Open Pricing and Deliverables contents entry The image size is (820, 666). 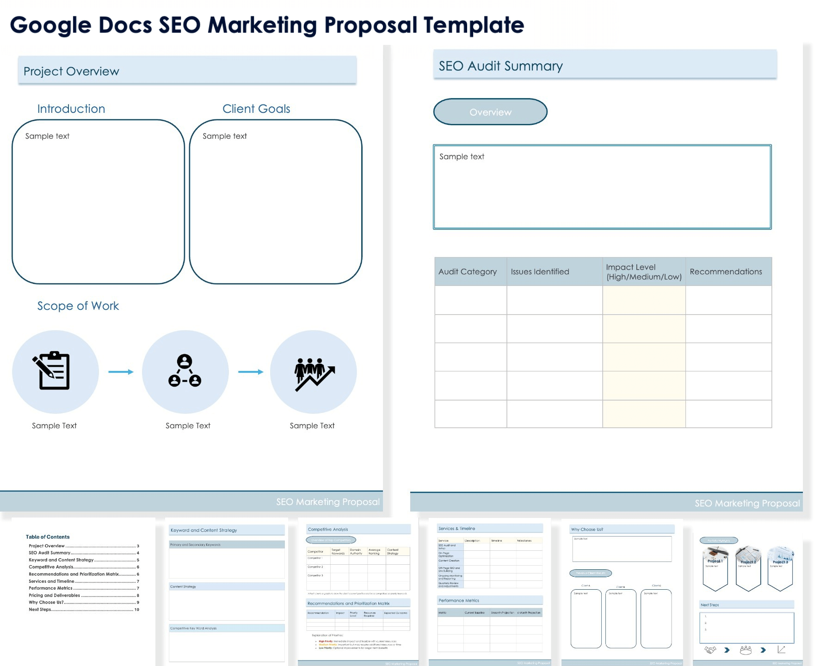pos(84,595)
